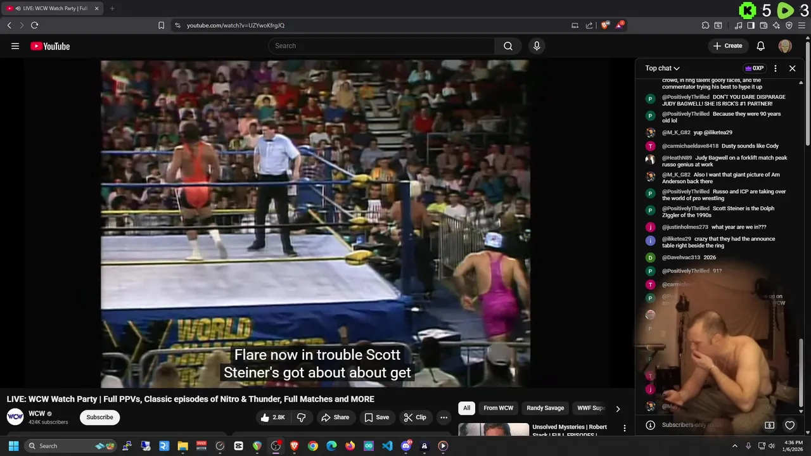Subscribe to the WCW channel
Screen dimensions: 811x456
coord(99,417)
